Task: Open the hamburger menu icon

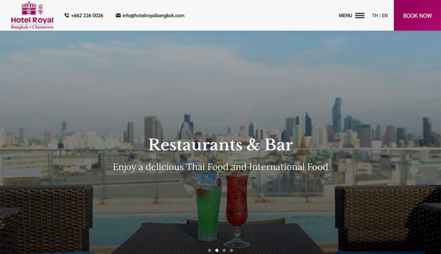Action: coord(359,16)
